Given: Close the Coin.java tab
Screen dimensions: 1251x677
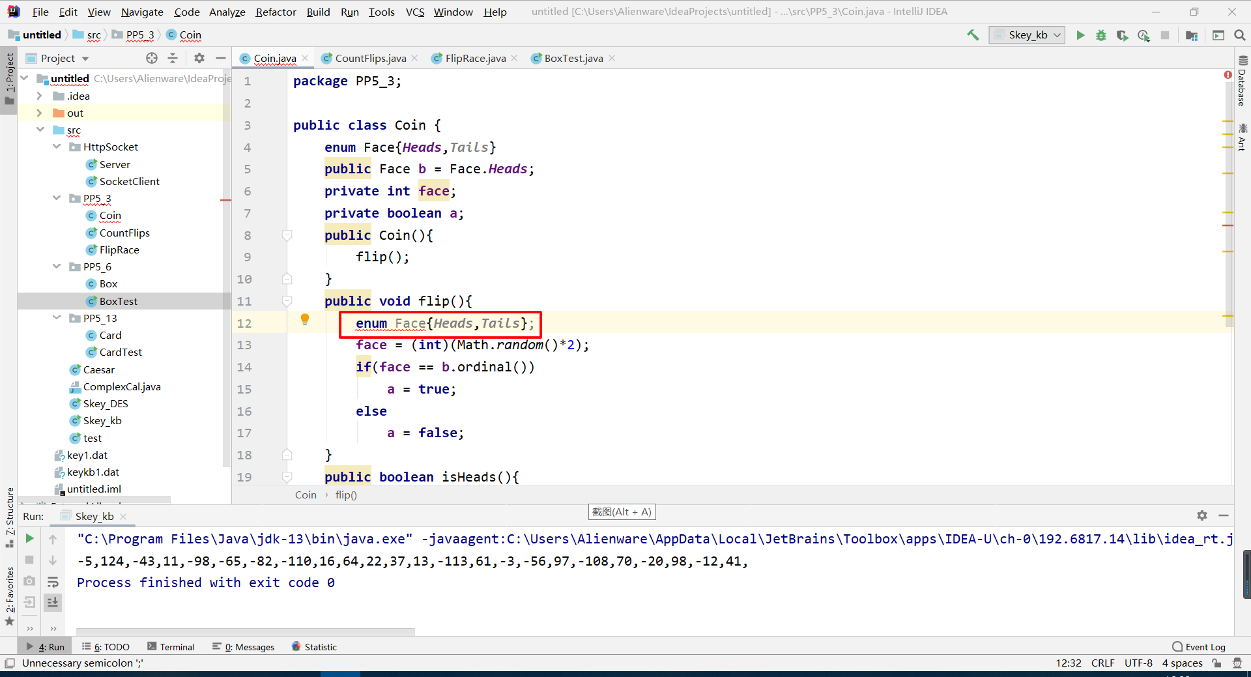Looking at the screenshot, I should point(305,58).
